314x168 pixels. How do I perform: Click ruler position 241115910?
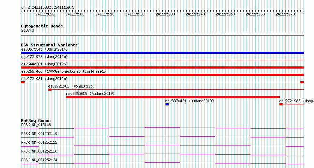click(x=105, y=14)
